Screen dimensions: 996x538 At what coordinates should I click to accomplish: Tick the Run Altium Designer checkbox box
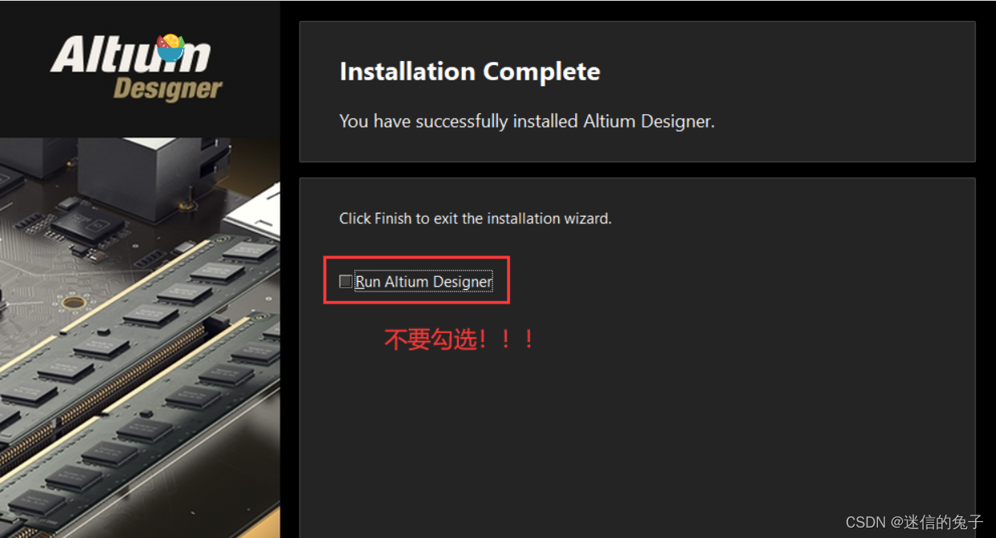[x=345, y=282]
